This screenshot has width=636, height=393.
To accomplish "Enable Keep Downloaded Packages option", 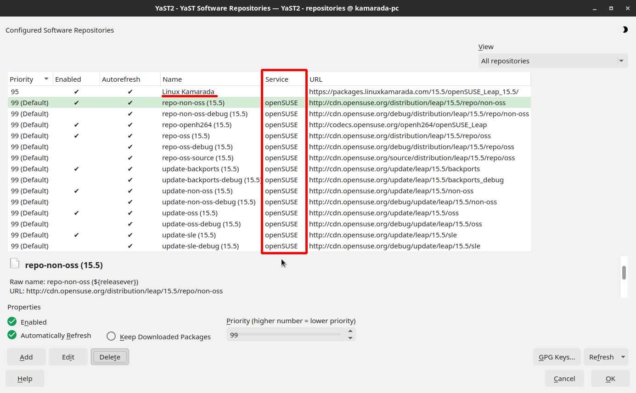I will pos(111,337).
